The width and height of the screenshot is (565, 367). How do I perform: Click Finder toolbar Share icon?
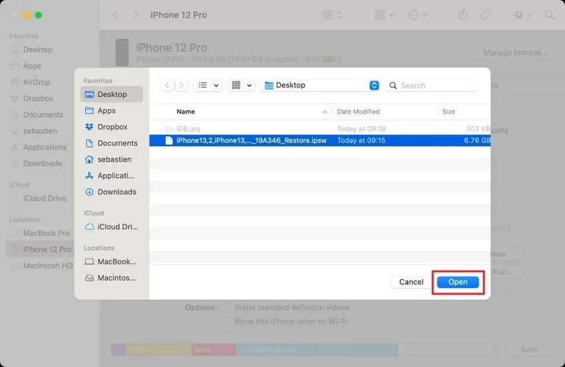pyautogui.click(x=463, y=15)
